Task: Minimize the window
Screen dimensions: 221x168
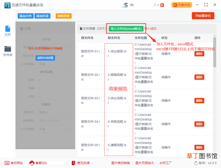Action: (x=197, y=5)
